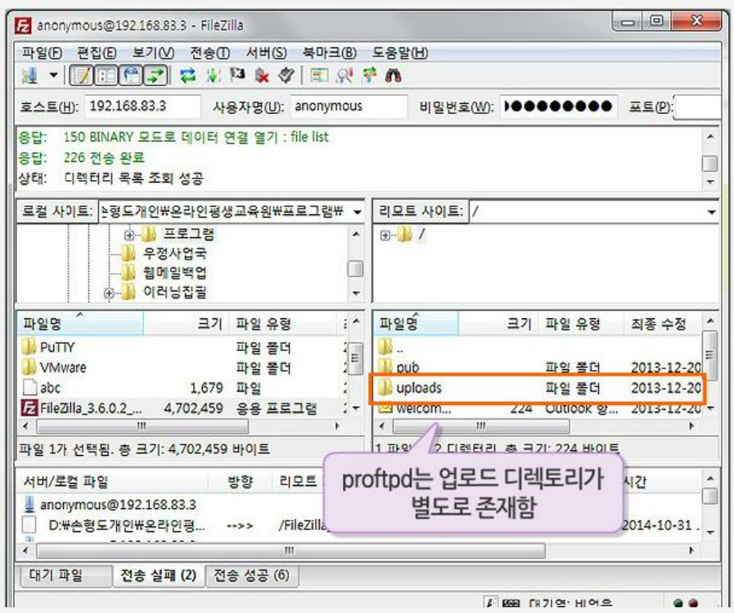Viewport: 734px width, 613px height.
Task: Open the 전송(T) menu
Action: (x=209, y=52)
